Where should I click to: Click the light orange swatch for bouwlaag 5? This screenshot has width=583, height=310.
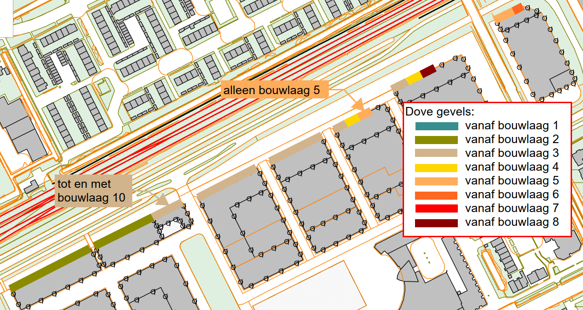click(436, 181)
